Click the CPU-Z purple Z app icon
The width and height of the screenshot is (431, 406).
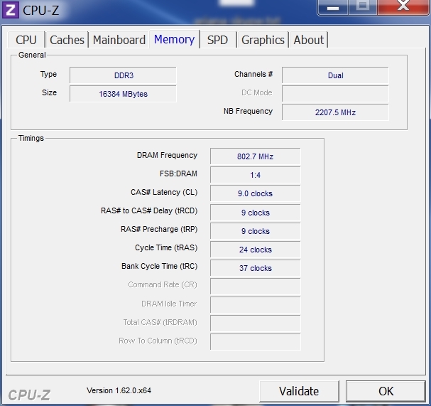(11, 10)
